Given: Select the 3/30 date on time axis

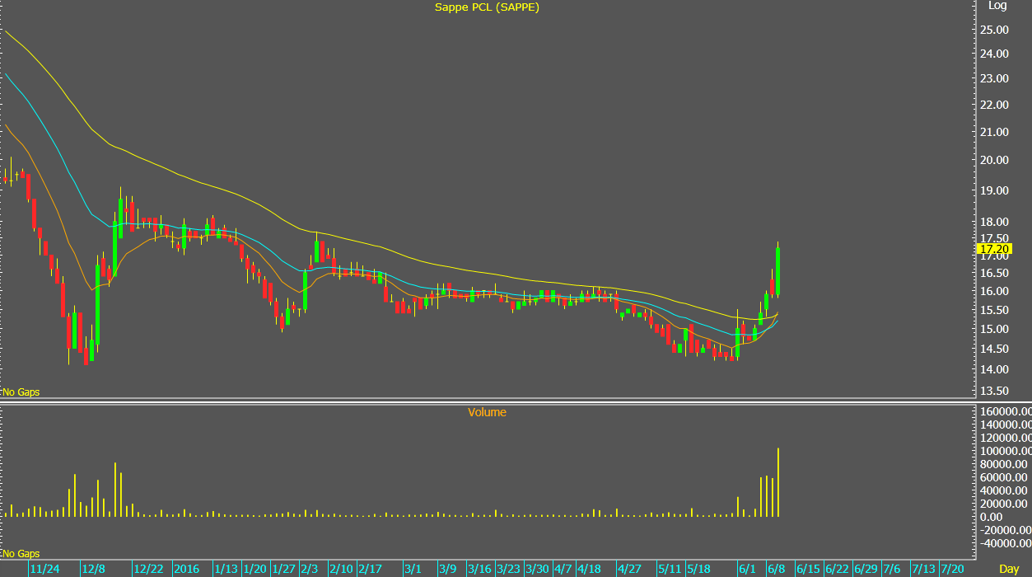Looking at the screenshot, I should coord(537,570).
